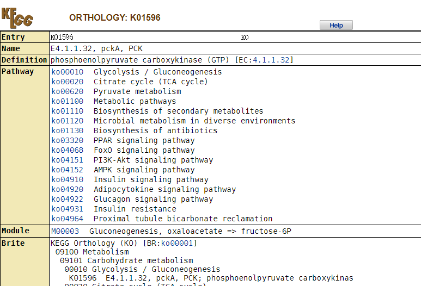This screenshot has width=421, height=286.
Task: Click 'Adipocytokine signaling pathway' text
Action: [164, 189]
